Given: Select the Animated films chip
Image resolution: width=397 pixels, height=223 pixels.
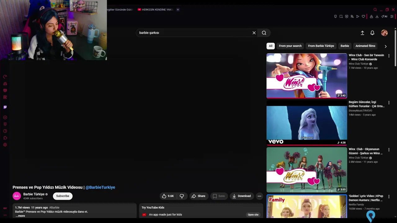Looking at the screenshot, I should (365, 46).
